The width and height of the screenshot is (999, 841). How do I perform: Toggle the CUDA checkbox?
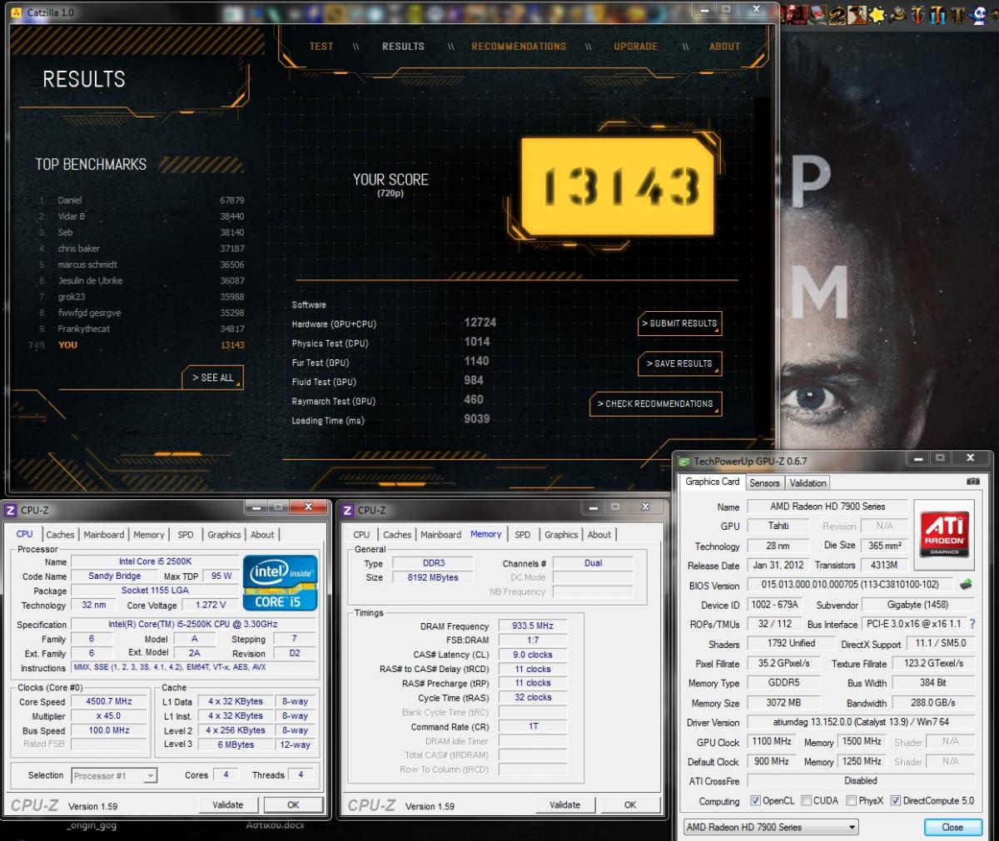click(x=806, y=800)
